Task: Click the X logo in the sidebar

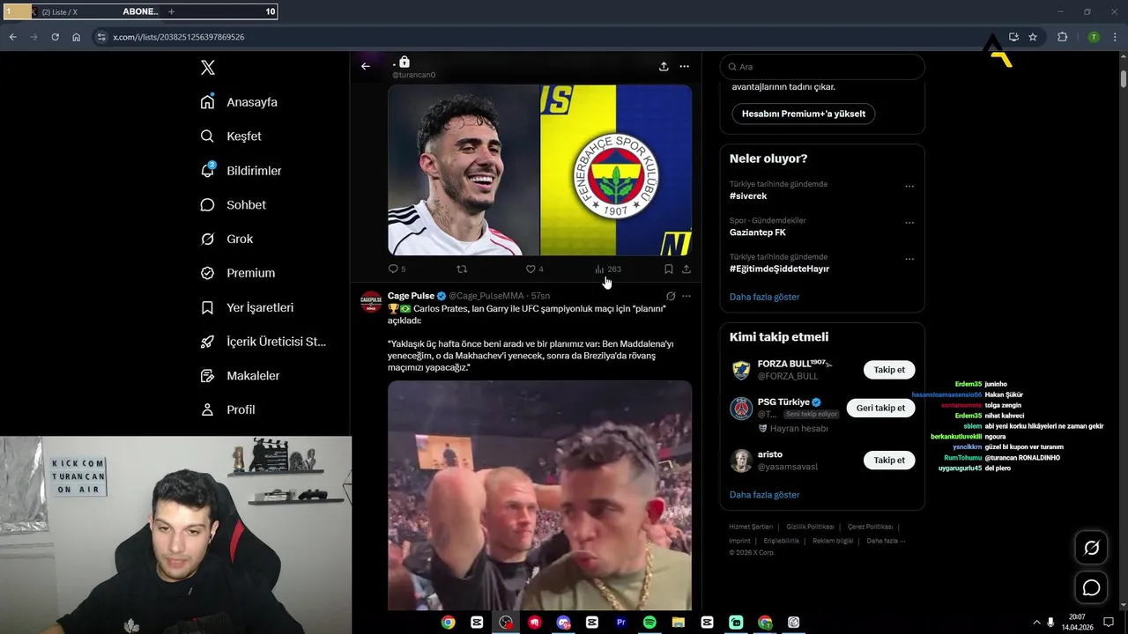Action: tap(208, 68)
